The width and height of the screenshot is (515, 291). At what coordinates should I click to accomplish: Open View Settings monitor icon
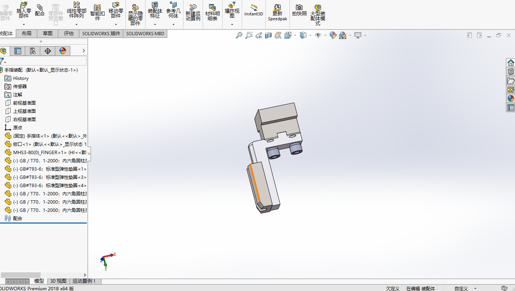click(358, 35)
